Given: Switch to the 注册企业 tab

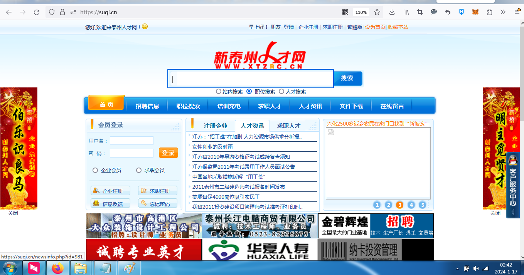Looking at the screenshot, I should [x=216, y=126].
